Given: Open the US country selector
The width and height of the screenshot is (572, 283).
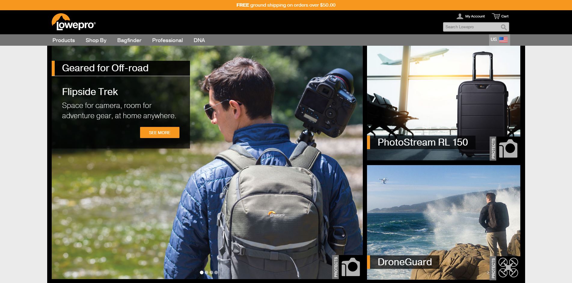Looking at the screenshot, I should tap(499, 40).
